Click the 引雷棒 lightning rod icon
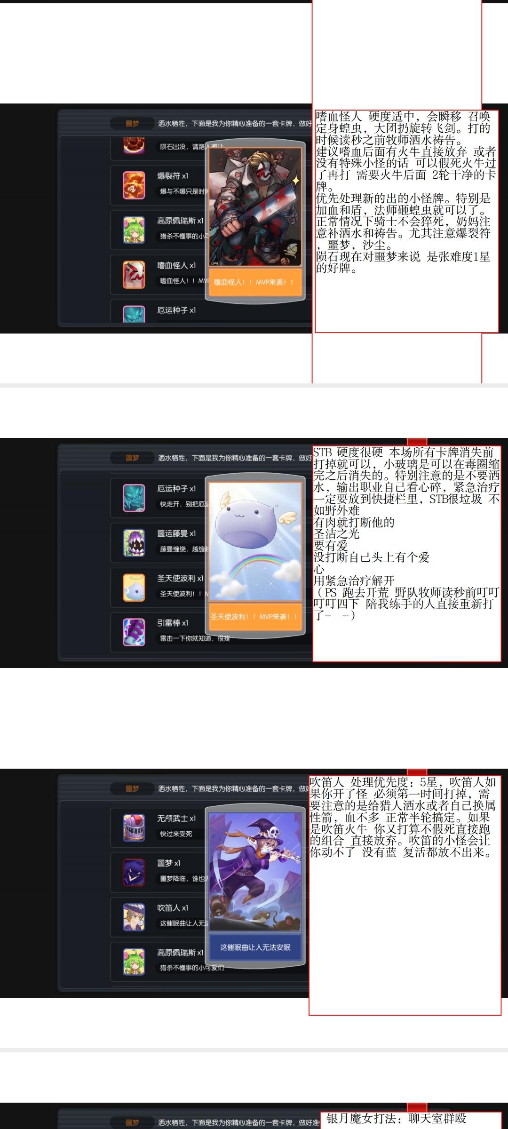Image resolution: width=508 pixels, height=1129 pixels. point(134,632)
